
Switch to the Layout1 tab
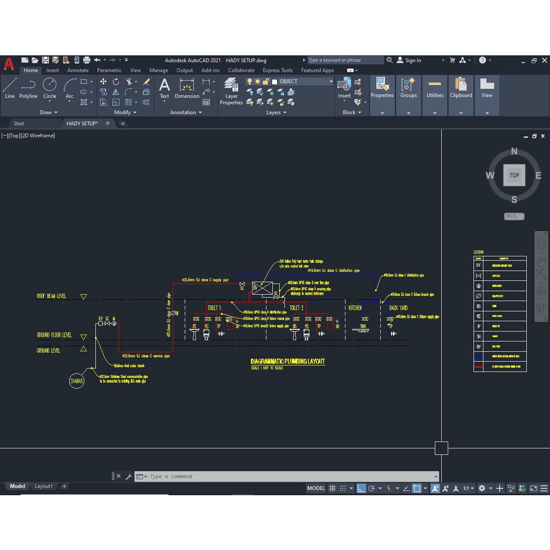coord(44,486)
